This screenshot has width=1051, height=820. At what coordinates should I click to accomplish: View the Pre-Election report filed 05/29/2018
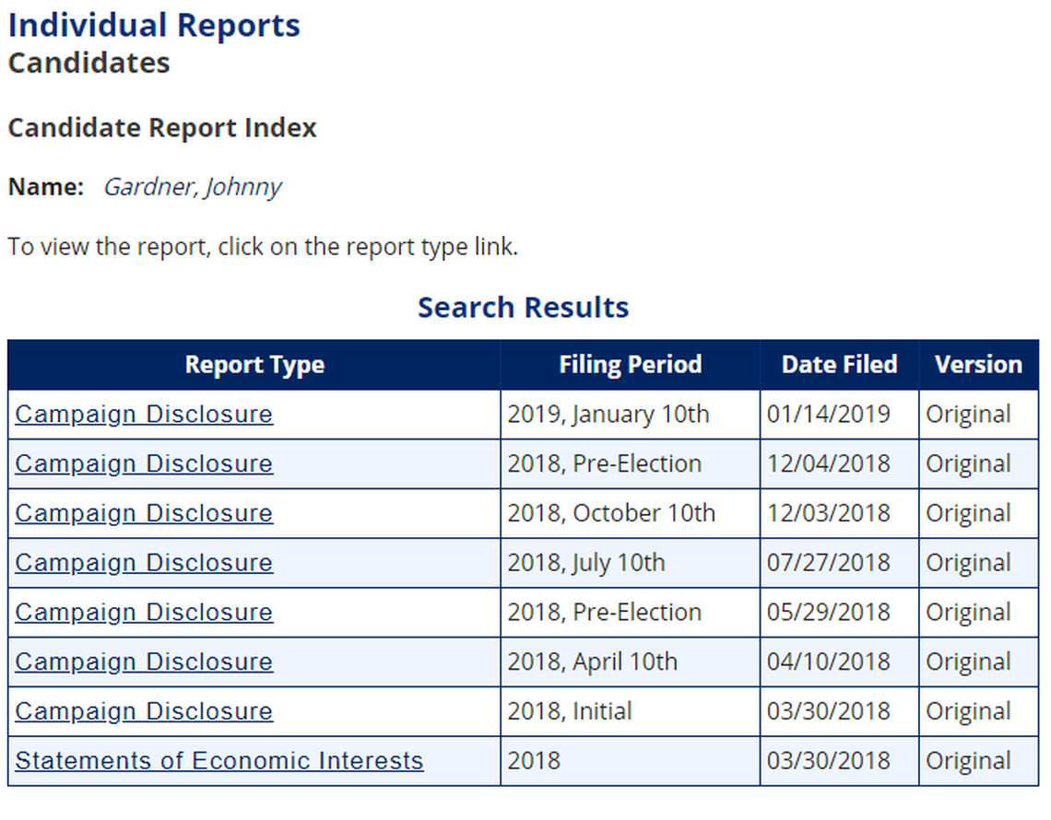[143, 612]
